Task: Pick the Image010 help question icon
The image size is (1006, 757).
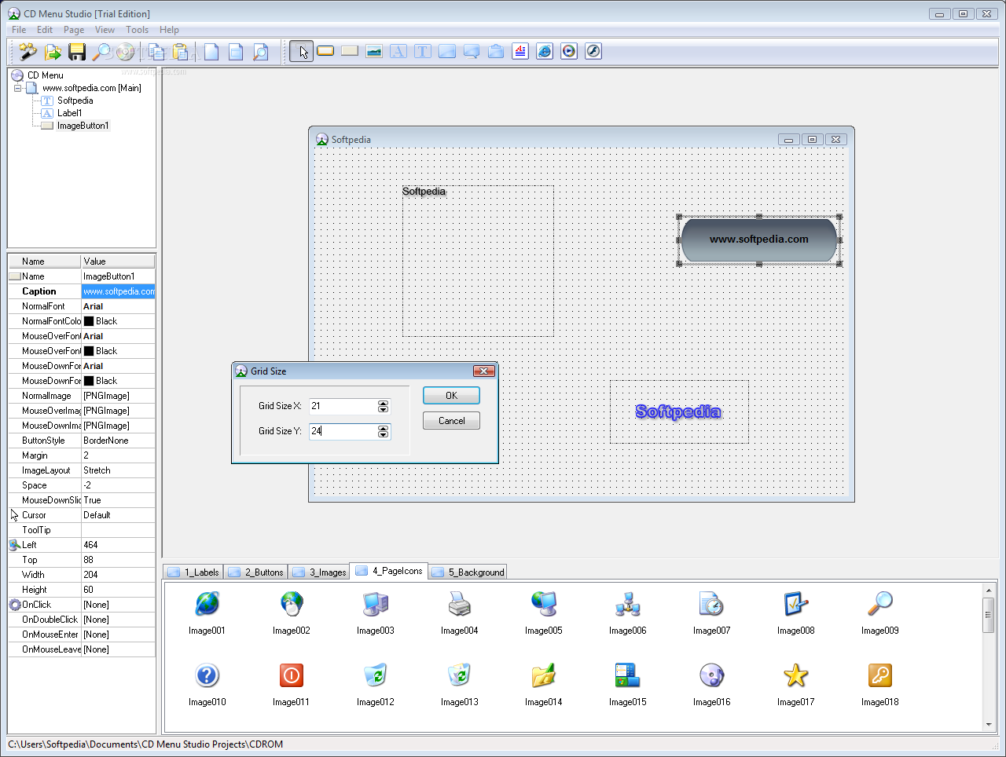Action: [207, 675]
